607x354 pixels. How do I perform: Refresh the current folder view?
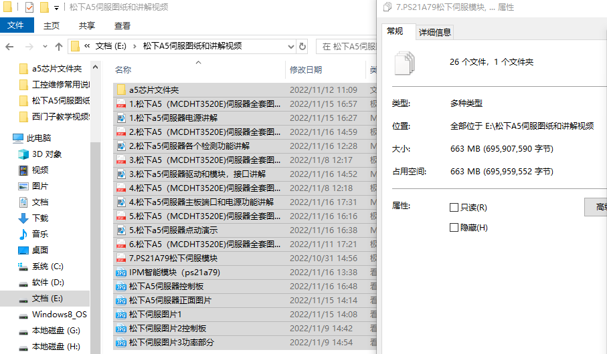(x=302, y=47)
